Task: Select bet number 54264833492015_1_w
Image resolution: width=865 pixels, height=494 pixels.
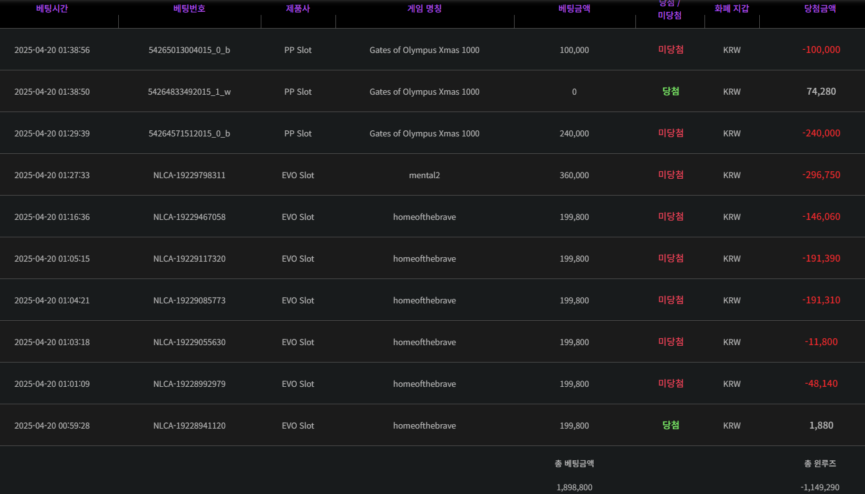Action: tap(189, 92)
